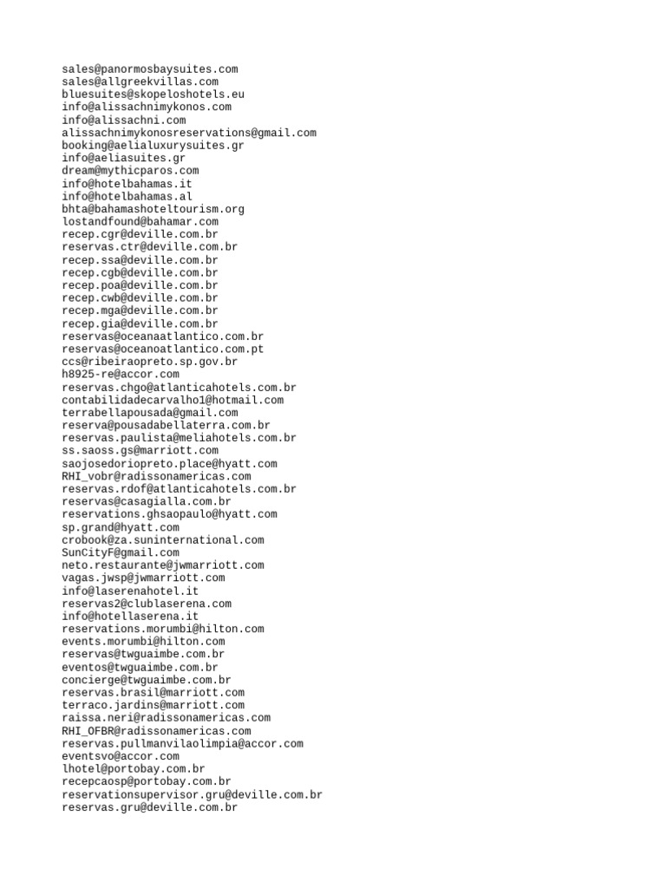
Task: Click lostandfound@bahamar.com email
Action: pyautogui.click(x=140, y=222)
